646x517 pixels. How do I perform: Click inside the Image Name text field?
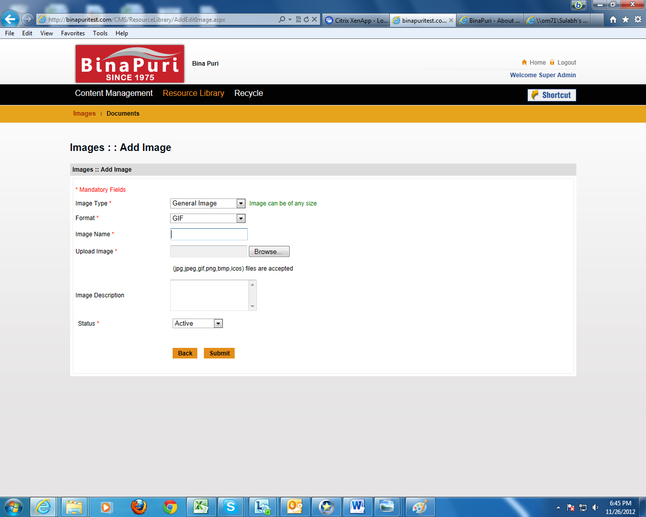209,234
